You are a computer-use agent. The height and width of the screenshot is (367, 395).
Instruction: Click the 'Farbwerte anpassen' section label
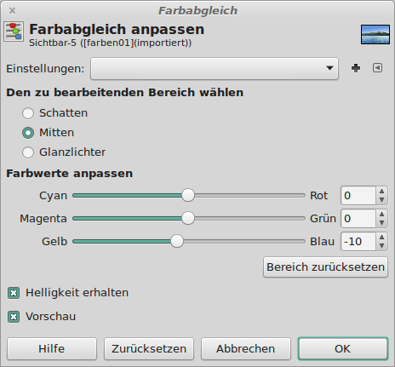pos(70,174)
